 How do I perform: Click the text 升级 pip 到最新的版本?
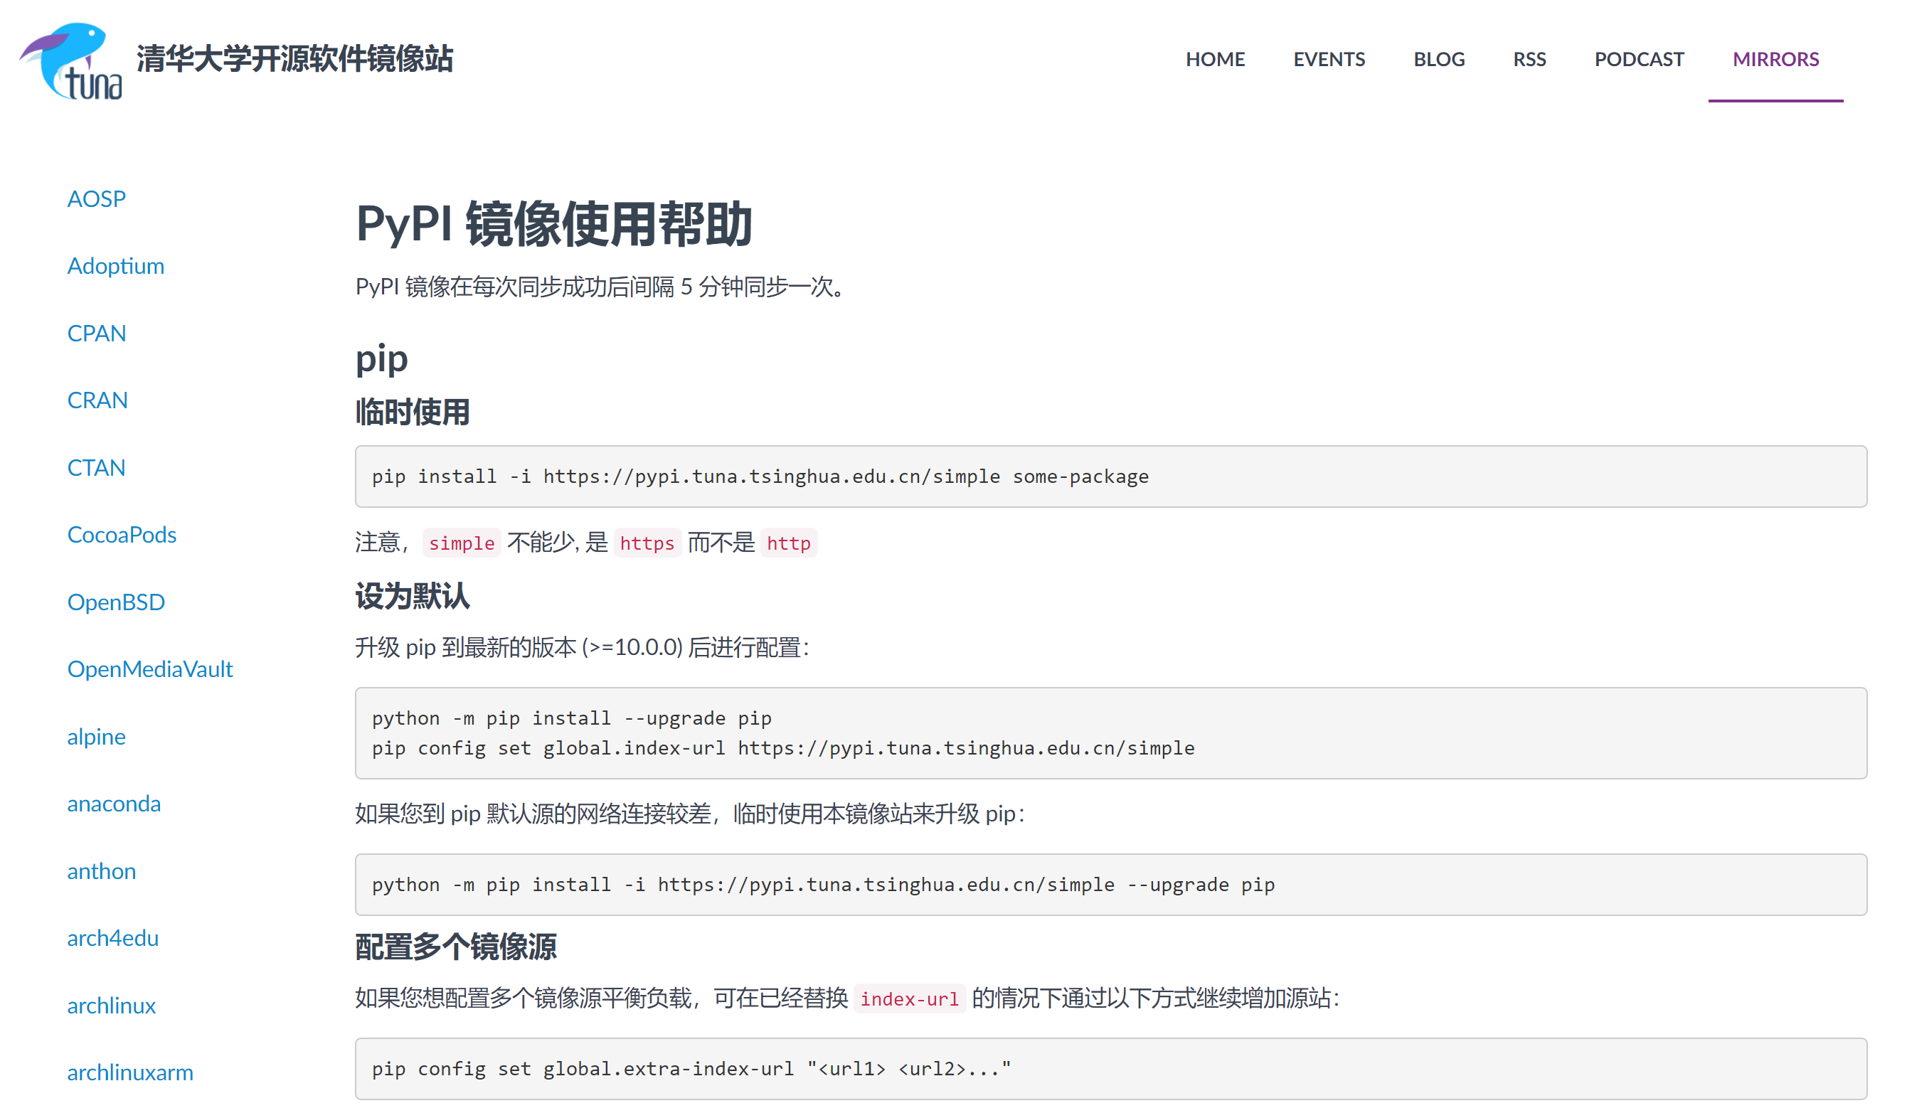[x=467, y=648]
